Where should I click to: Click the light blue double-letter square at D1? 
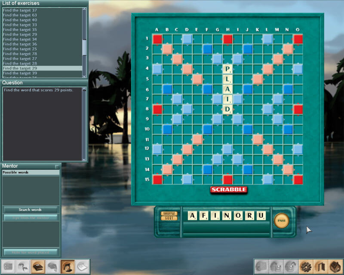pyautogui.click(x=187, y=39)
